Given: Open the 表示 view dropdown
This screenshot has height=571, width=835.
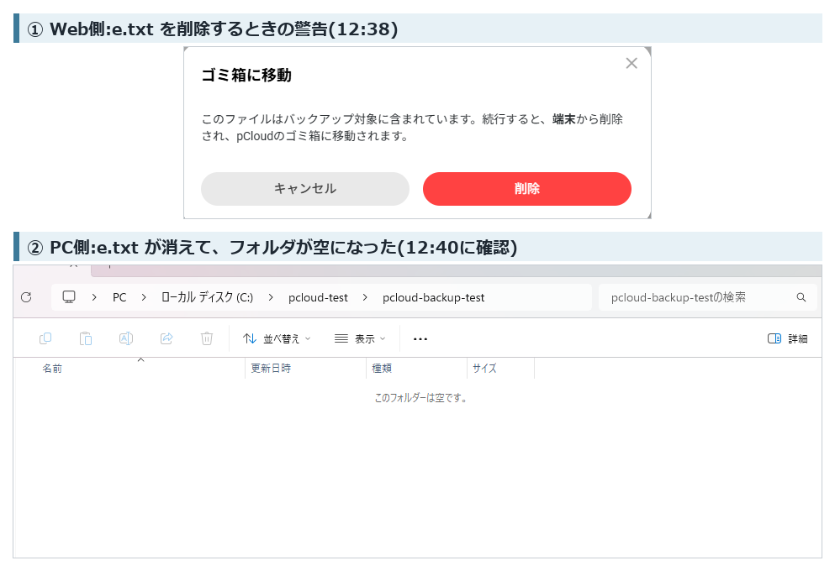Looking at the screenshot, I should [360, 338].
